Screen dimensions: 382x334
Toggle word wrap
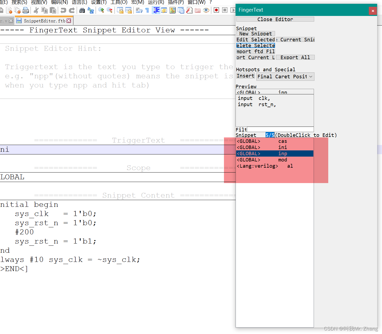click(x=139, y=10)
